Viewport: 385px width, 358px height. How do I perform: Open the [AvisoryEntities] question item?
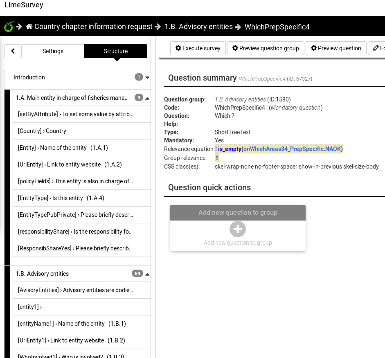[x=76, y=290]
